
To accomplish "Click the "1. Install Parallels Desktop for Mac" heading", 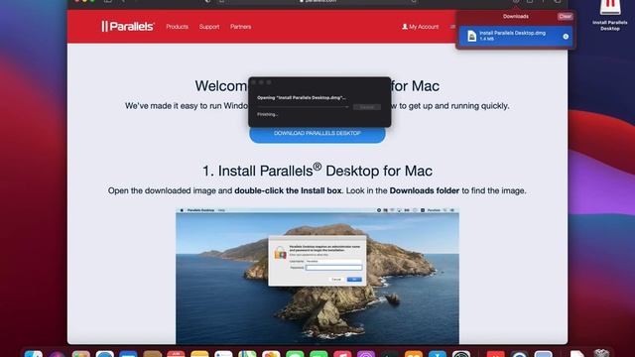I will click(x=317, y=171).
